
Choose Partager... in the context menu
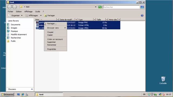[x=55, y=23]
